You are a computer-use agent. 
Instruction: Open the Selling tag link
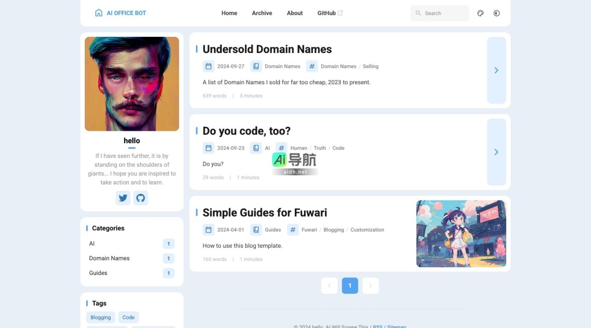click(x=370, y=66)
